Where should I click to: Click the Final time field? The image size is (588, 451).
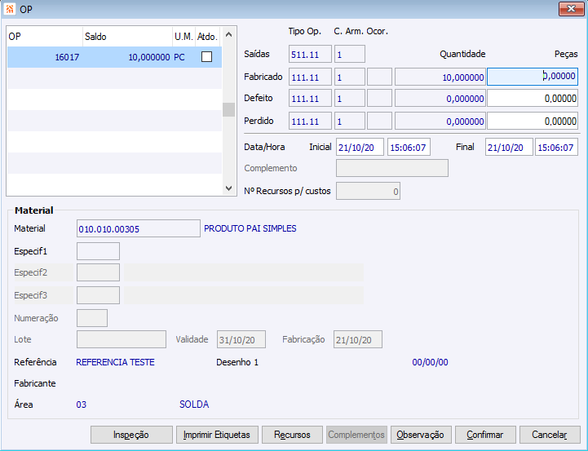click(x=556, y=147)
